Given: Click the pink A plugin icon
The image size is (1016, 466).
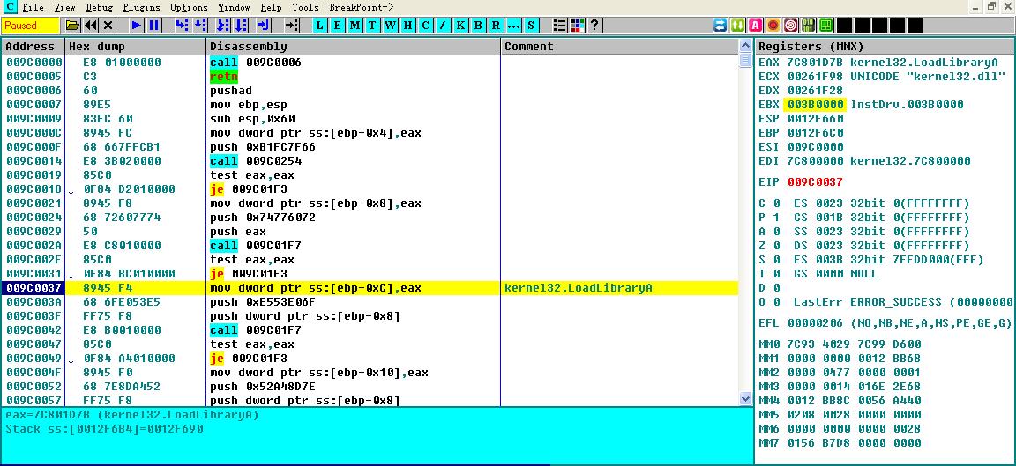Looking at the screenshot, I should [x=756, y=26].
